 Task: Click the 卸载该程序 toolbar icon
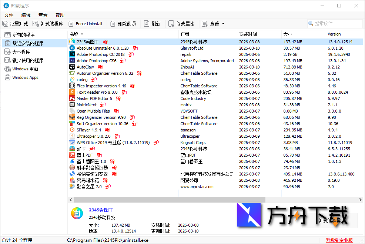point(35,23)
